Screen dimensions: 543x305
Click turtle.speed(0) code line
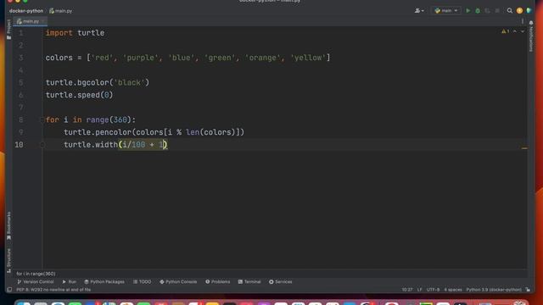tap(79, 95)
